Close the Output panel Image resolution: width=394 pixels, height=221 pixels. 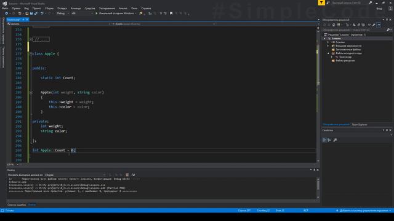click(318, 170)
